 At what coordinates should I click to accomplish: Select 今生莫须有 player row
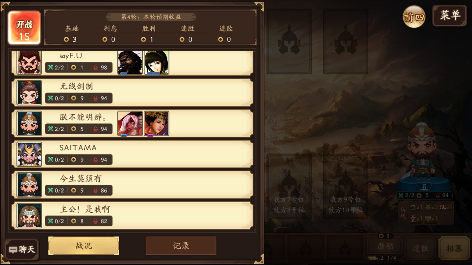[x=132, y=185]
